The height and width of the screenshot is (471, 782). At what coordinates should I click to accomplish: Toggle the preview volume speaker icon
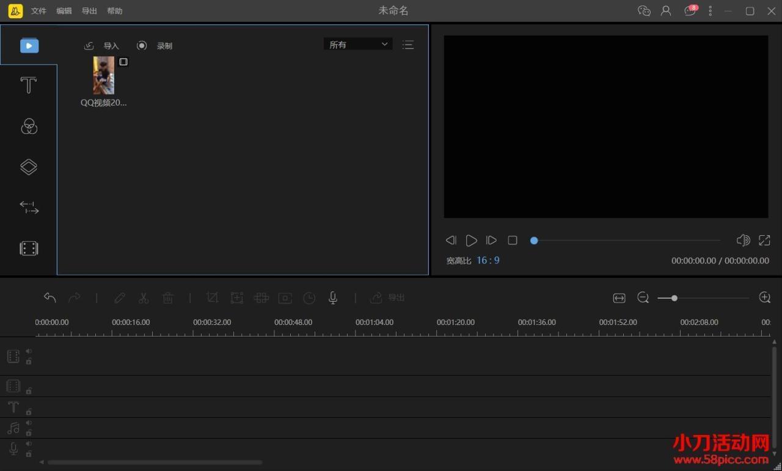pos(743,240)
